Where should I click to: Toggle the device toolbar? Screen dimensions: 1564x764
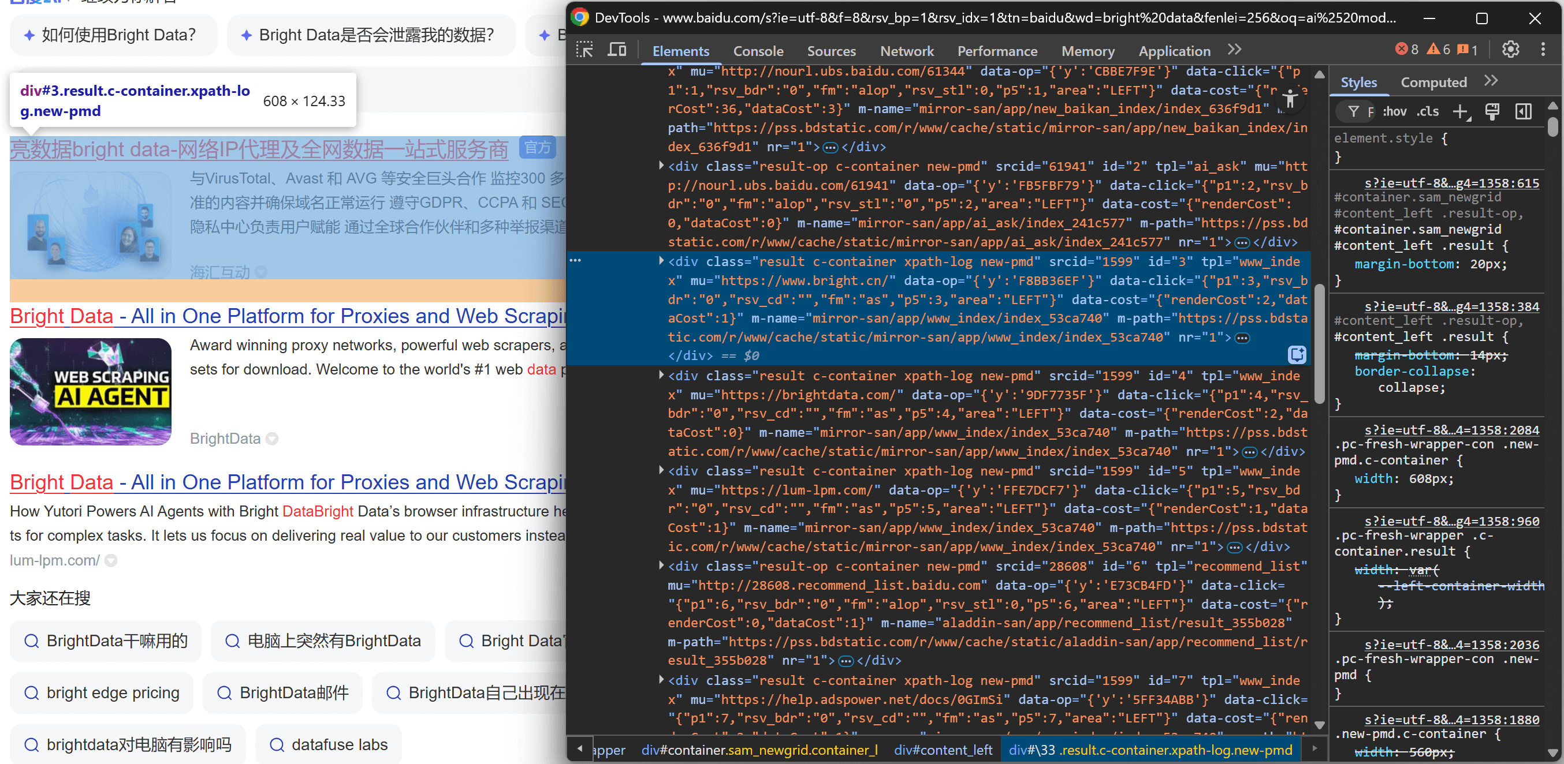tap(617, 49)
